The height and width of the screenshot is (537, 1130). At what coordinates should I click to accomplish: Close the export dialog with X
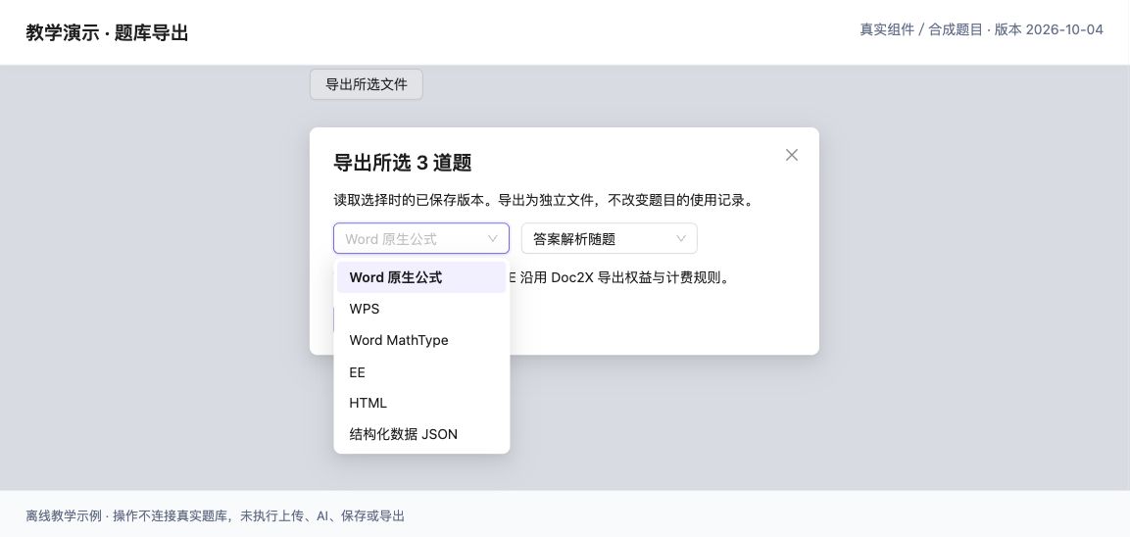[x=791, y=155]
